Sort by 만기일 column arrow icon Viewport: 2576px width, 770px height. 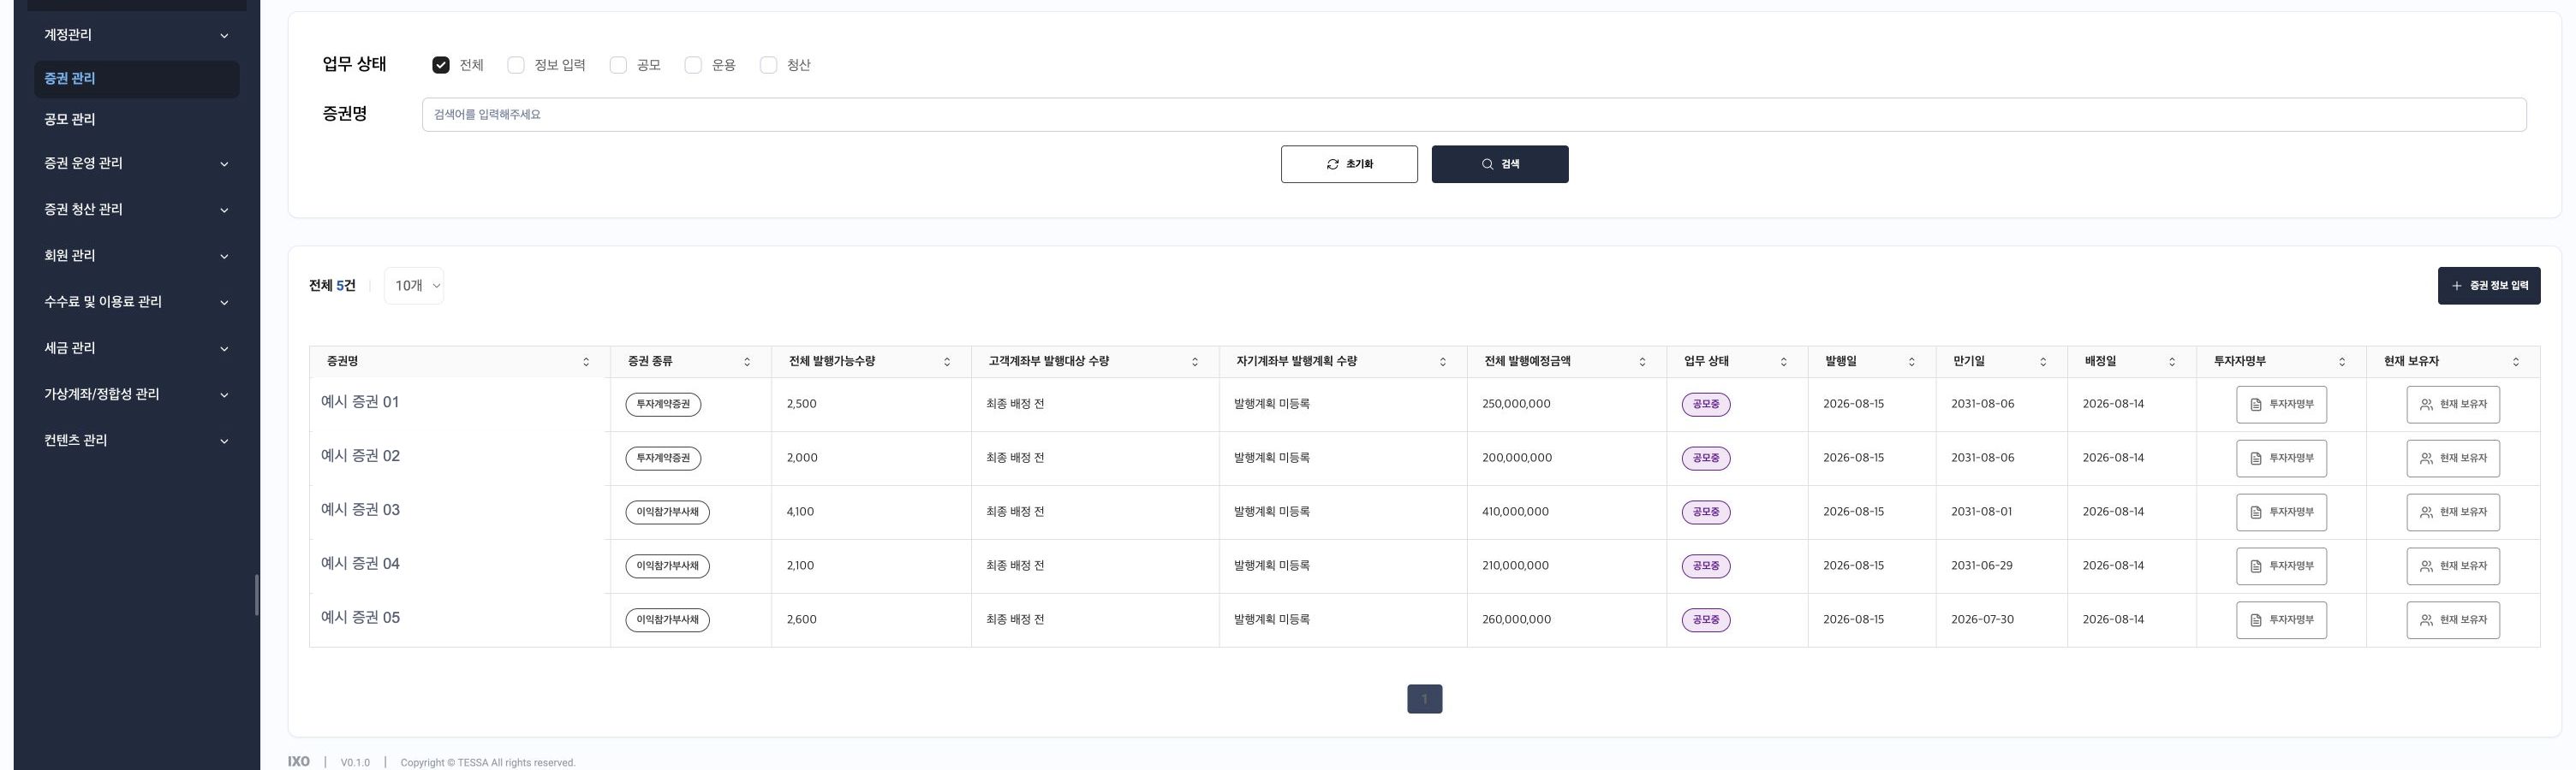point(2043,362)
